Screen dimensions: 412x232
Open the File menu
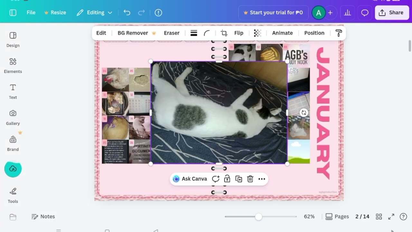[31, 13]
